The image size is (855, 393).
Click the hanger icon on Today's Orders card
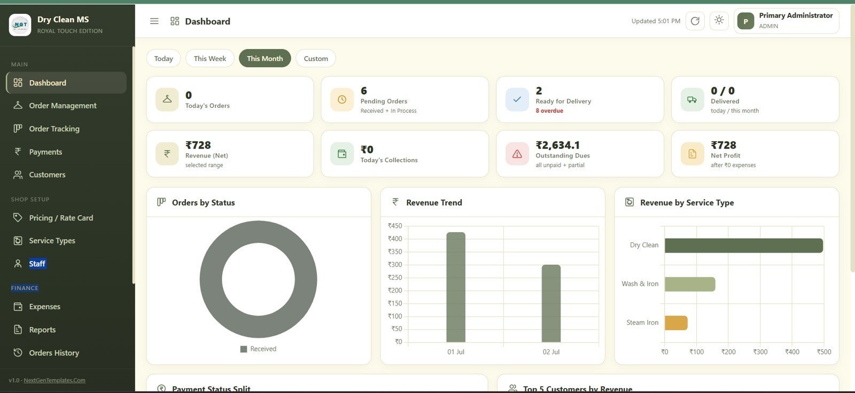click(x=167, y=99)
